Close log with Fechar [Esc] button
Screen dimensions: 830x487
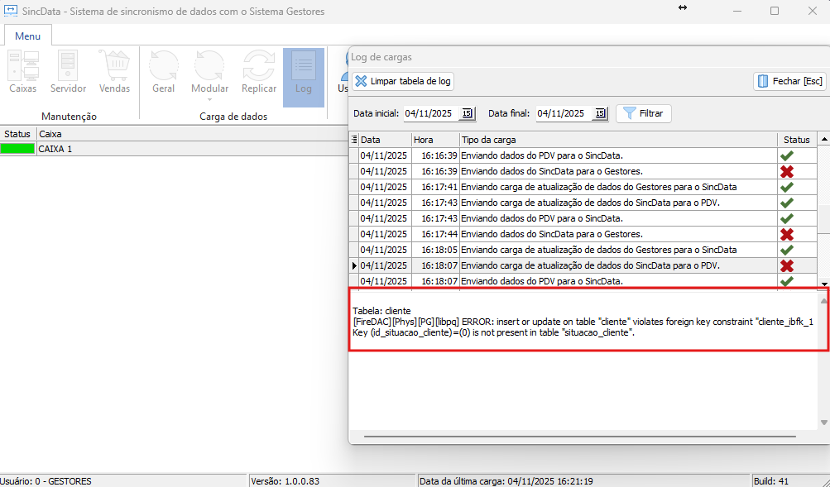tap(789, 81)
